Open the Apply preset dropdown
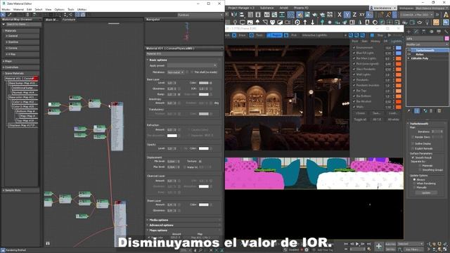450x253 pixels. pyautogui.click(x=192, y=65)
